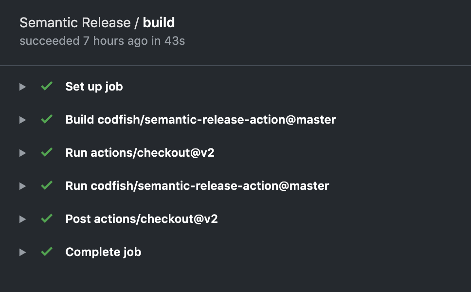This screenshot has width=471, height=292.
Task: Select the Complete job step label
Action: [x=103, y=252]
